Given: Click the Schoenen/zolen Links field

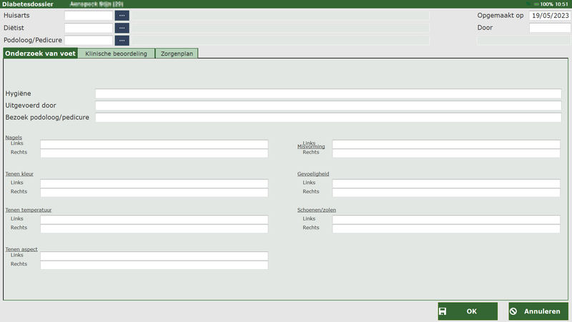Looking at the screenshot, I should tap(446, 220).
